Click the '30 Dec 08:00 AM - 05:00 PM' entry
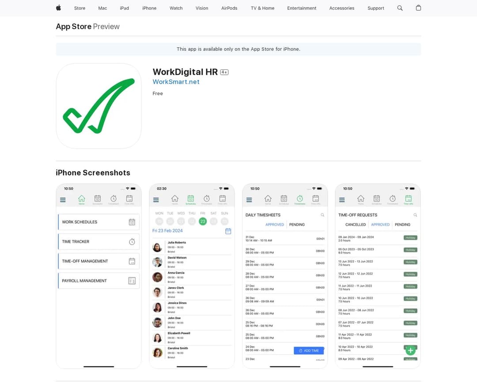The height and width of the screenshot is (382, 477). pos(285,251)
